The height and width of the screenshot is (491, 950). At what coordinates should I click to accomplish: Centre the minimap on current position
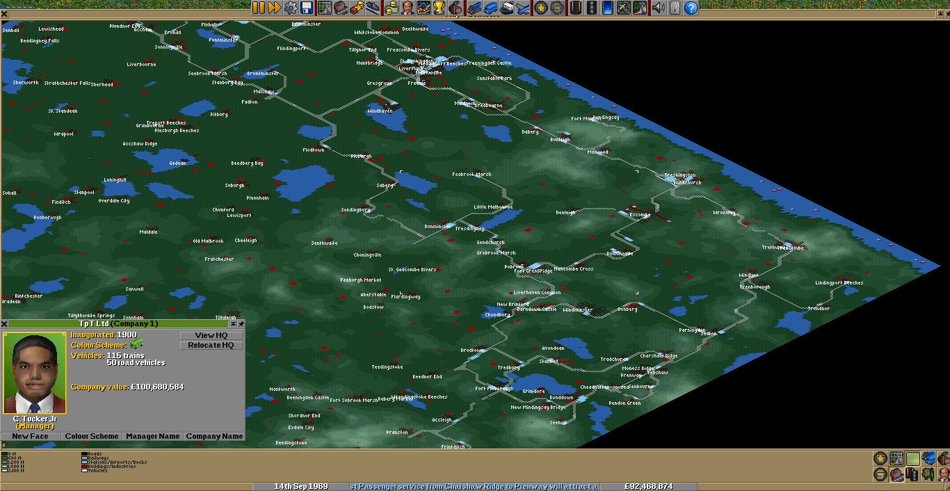[x=896, y=459]
